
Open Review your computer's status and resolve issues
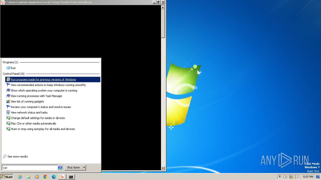tap(53, 107)
